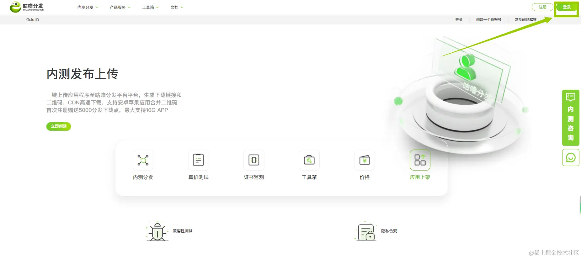Click the 兼容性测试 bug icon
581x258 pixels.
157,231
